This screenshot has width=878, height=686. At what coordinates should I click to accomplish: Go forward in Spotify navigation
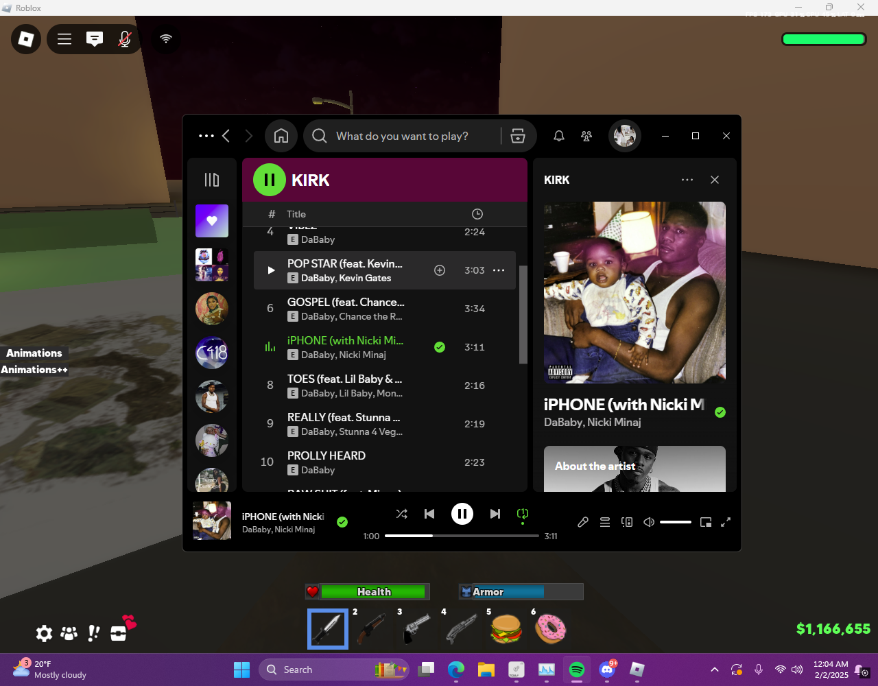tap(249, 136)
